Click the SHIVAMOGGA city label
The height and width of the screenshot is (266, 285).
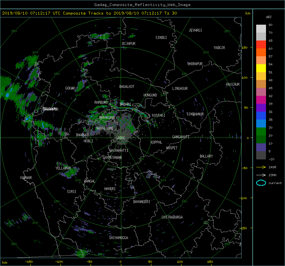tap(118, 238)
